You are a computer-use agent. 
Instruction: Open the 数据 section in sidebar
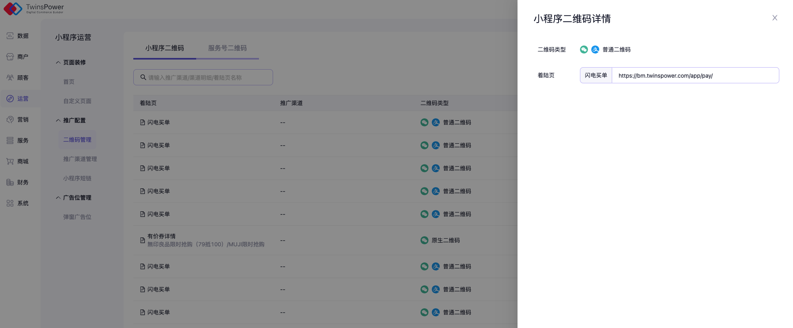pyautogui.click(x=18, y=36)
